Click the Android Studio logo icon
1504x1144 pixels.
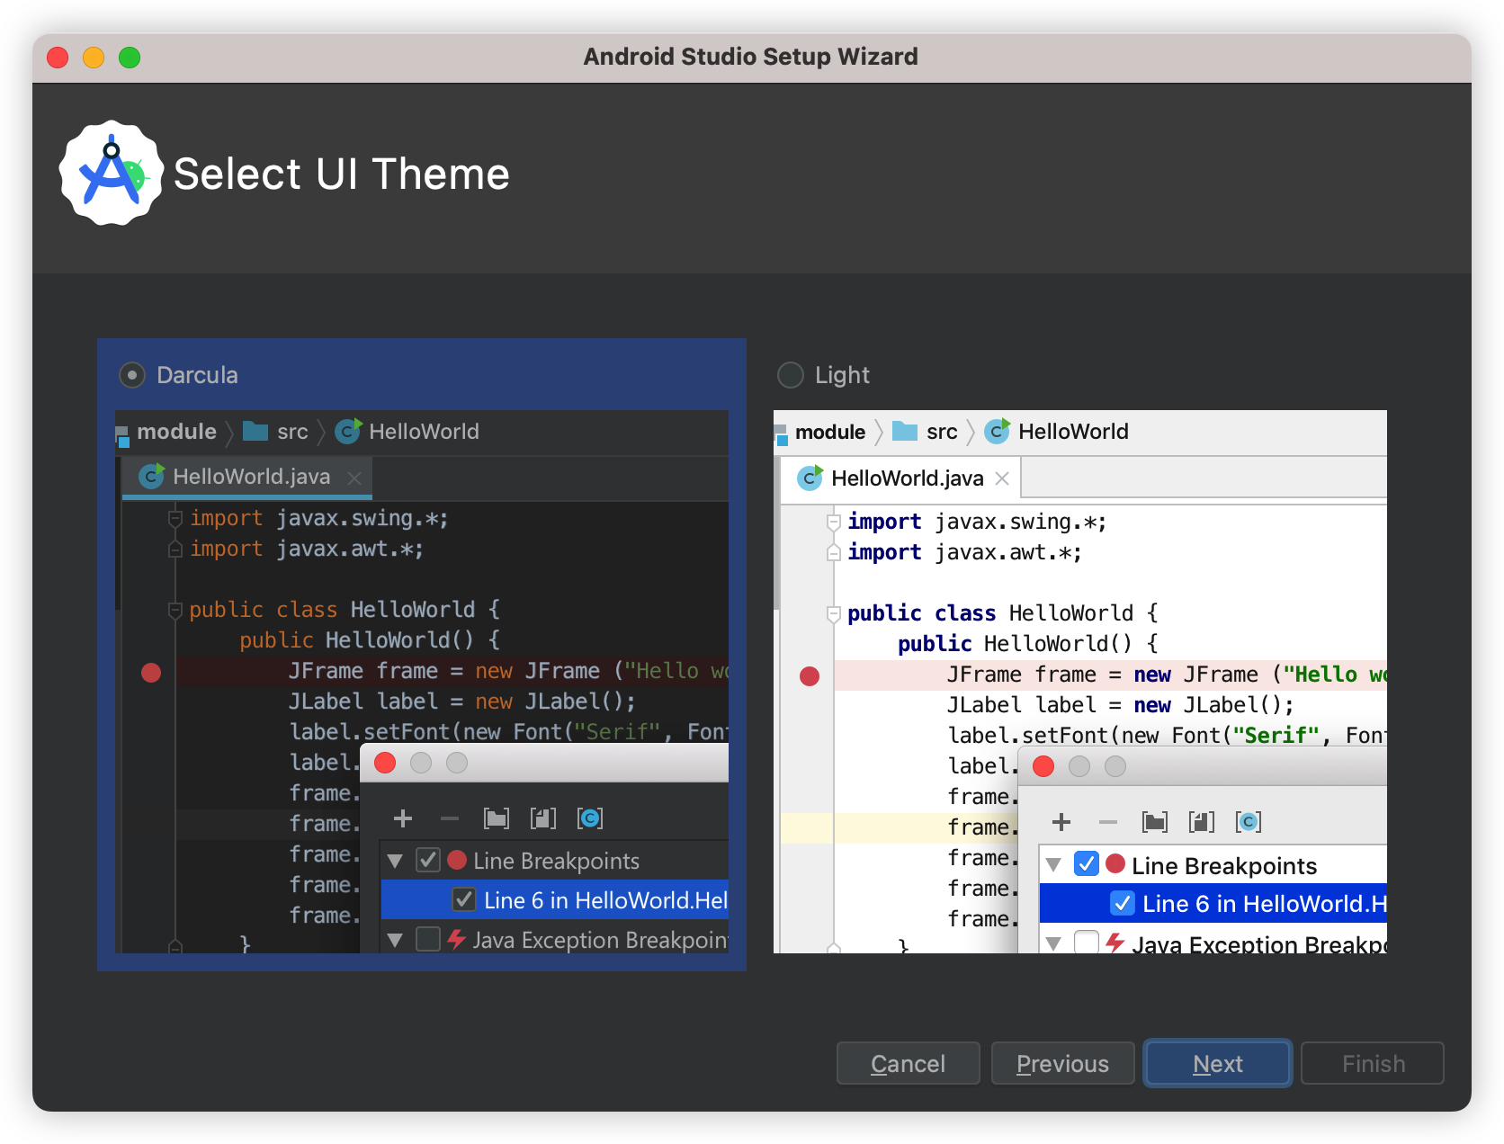coord(112,173)
